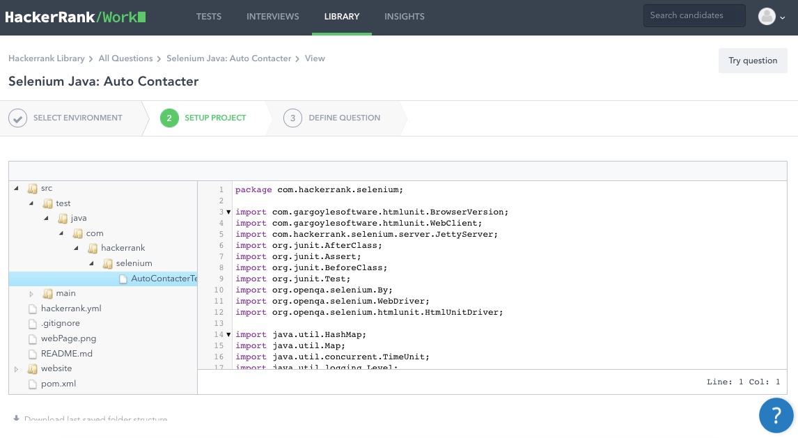Viewport: 798px width, 438px height.
Task: Switch to Define Question step
Action: click(x=345, y=118)
